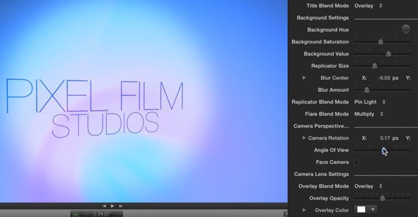Screen dimensions: 418x217
Task: Click the Replicator Size slider handle
Action: [x=375, y=66]
